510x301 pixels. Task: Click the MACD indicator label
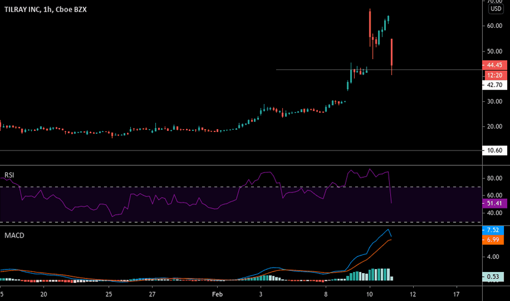14,235
